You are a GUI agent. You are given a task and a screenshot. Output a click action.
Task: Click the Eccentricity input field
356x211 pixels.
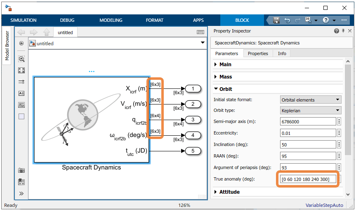coord(308,133)
